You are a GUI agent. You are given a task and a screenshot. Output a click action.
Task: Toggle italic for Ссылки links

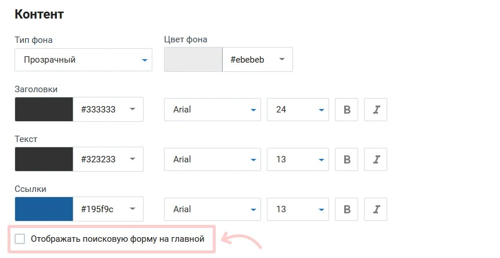point(376,209)
